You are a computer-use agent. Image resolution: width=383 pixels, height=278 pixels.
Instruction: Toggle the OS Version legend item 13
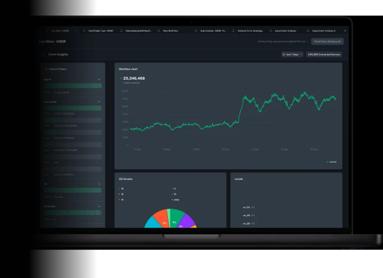[x=174, y=194]
